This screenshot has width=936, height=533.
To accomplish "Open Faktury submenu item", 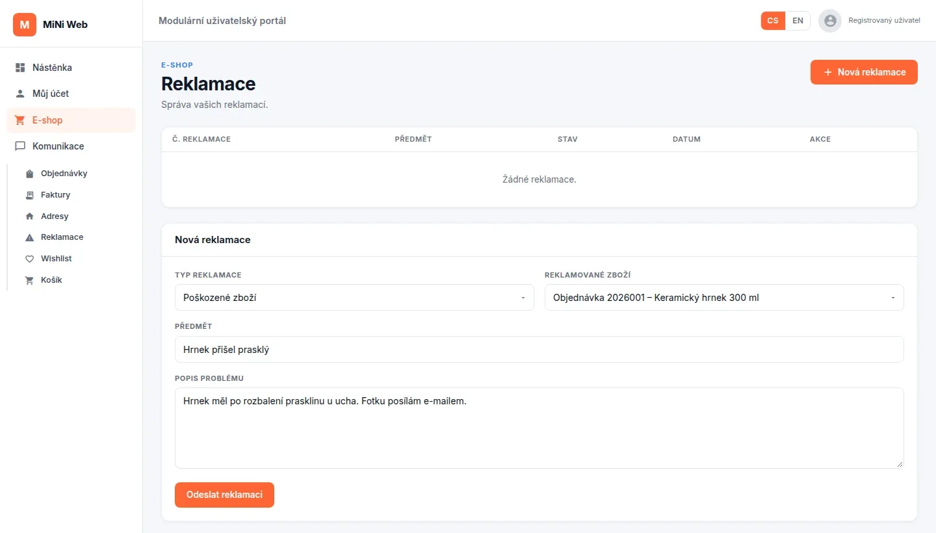I will (77, 195).
